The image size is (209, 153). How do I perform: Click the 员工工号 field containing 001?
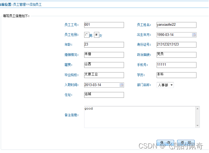coord(104,25)
